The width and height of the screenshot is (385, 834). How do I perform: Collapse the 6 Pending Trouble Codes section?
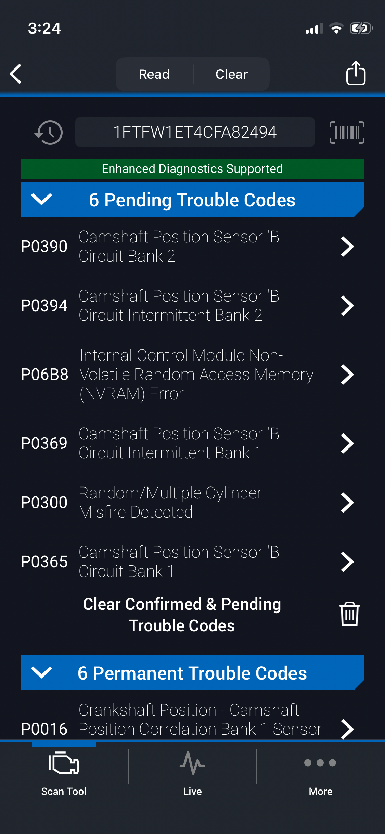(41, 199)
